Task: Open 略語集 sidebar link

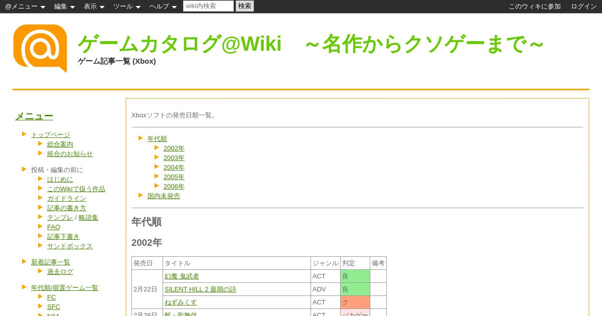Action: 88,217
